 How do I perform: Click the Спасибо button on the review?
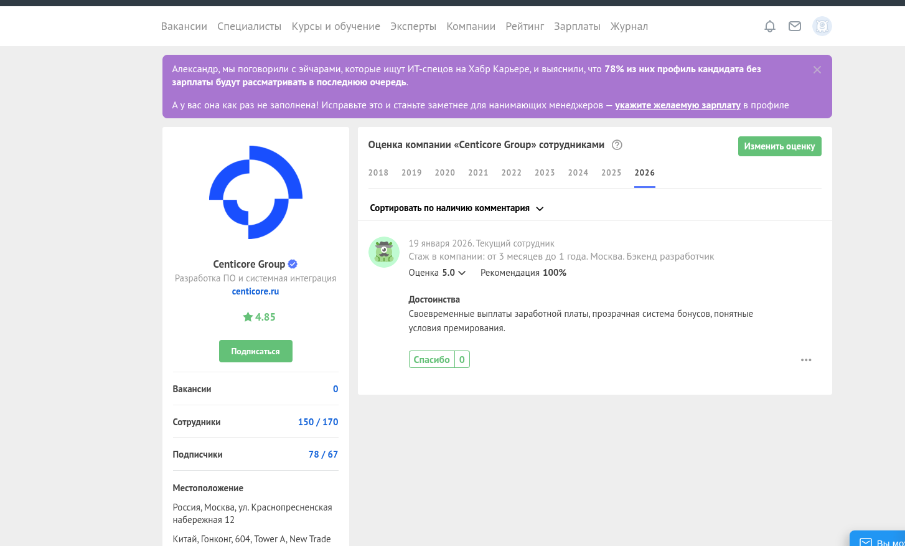click(431, 359)
